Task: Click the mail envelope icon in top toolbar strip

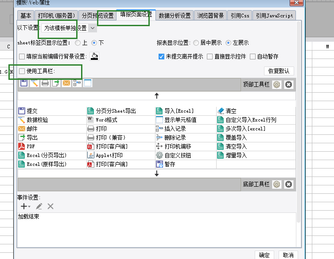Action: (x=66, y=83)
